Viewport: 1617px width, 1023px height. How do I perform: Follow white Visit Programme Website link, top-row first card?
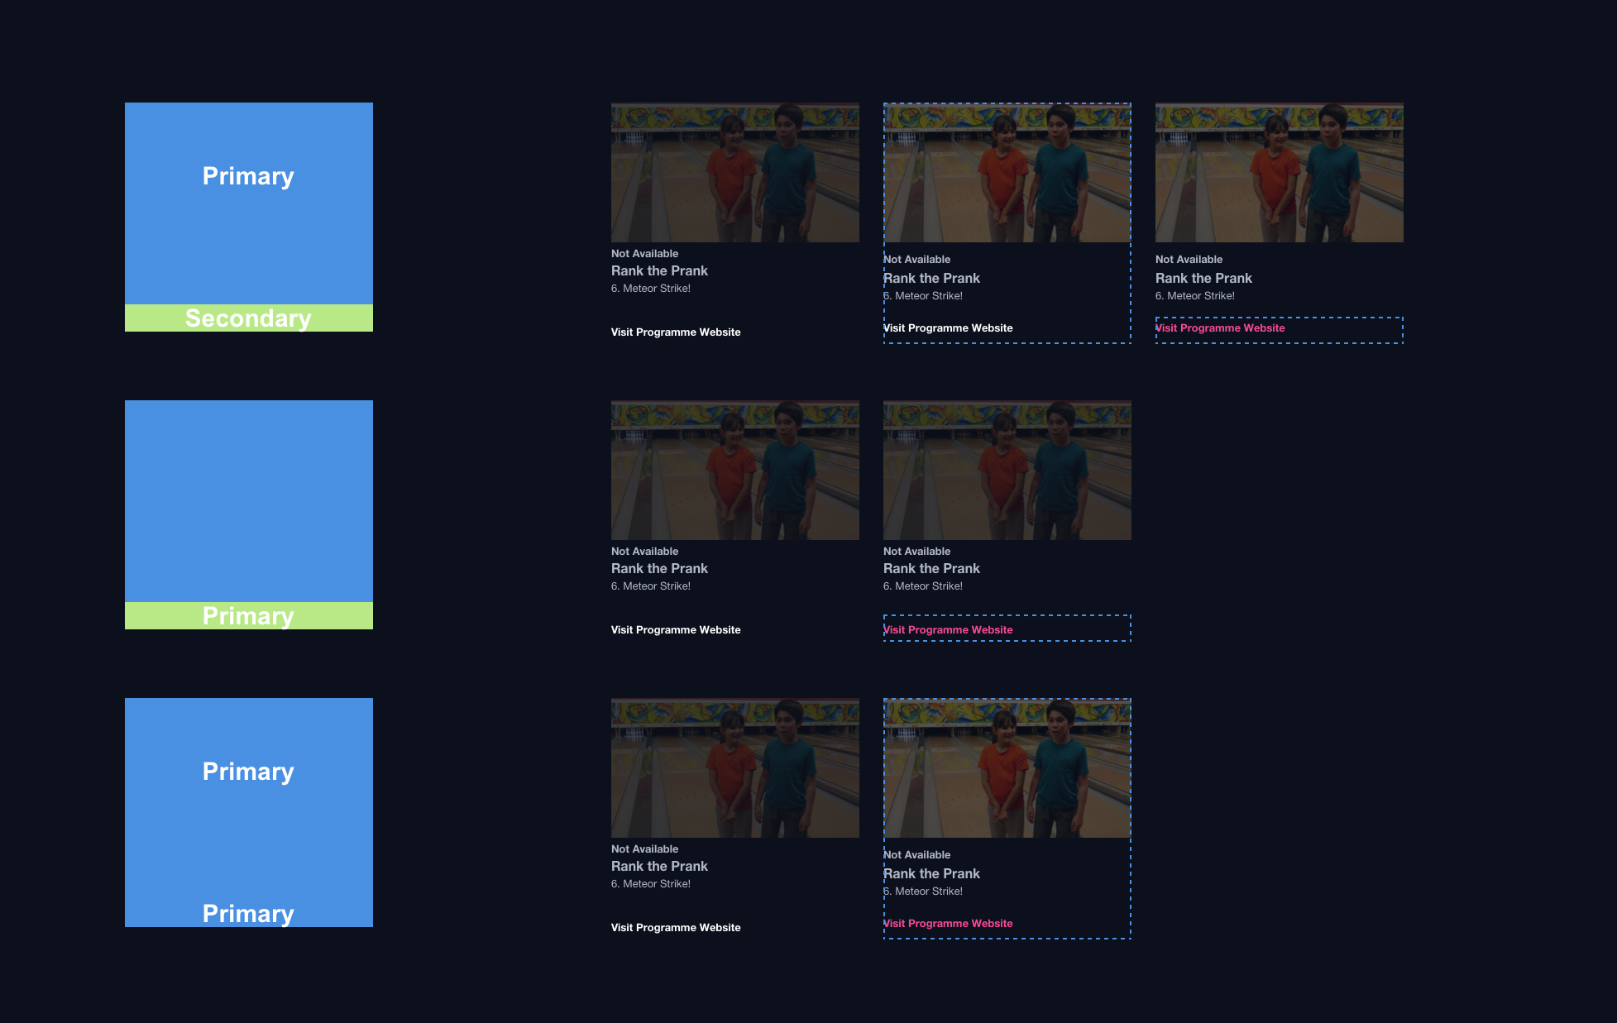click(x=676, y=332)
